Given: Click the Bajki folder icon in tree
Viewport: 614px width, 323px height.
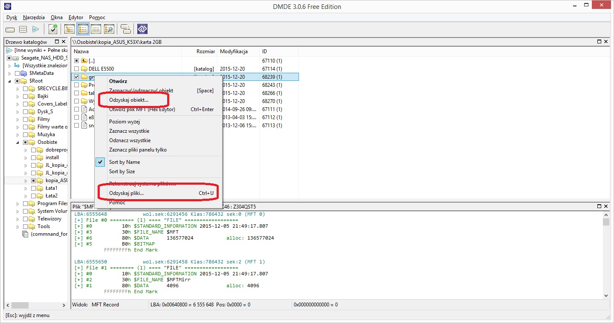Looking at the screenshot, I should tap(32, 96).
